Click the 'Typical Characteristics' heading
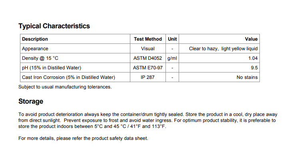The image size is (301, 161). click(54, 26)
